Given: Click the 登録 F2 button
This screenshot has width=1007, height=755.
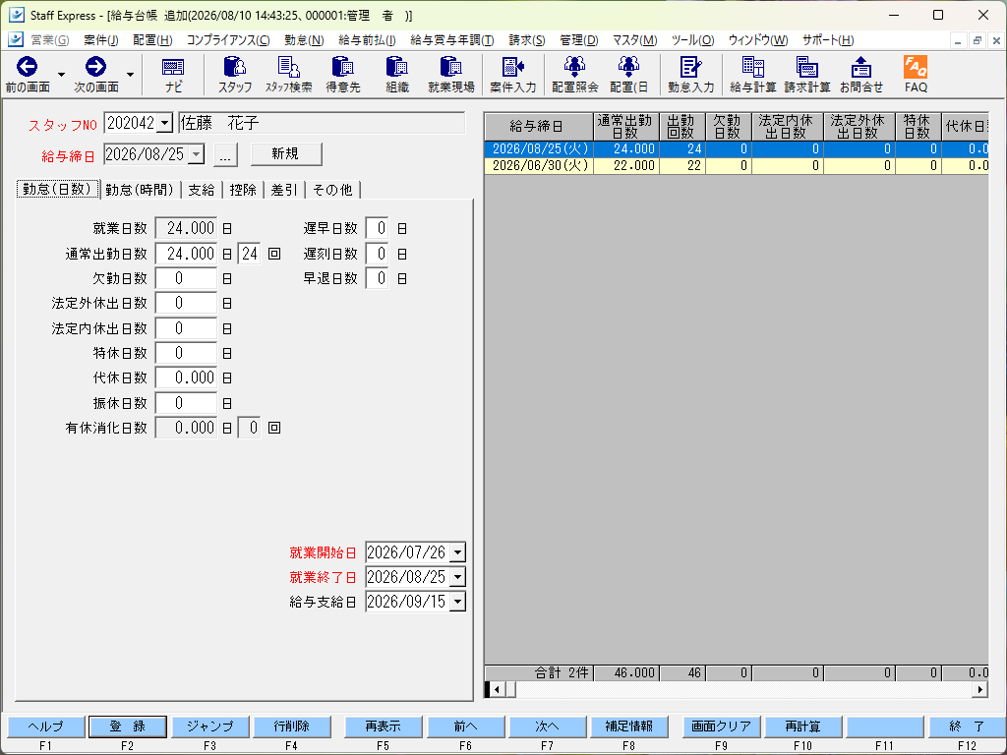Looking at the screenshot, I should click(x=127, y=726).
